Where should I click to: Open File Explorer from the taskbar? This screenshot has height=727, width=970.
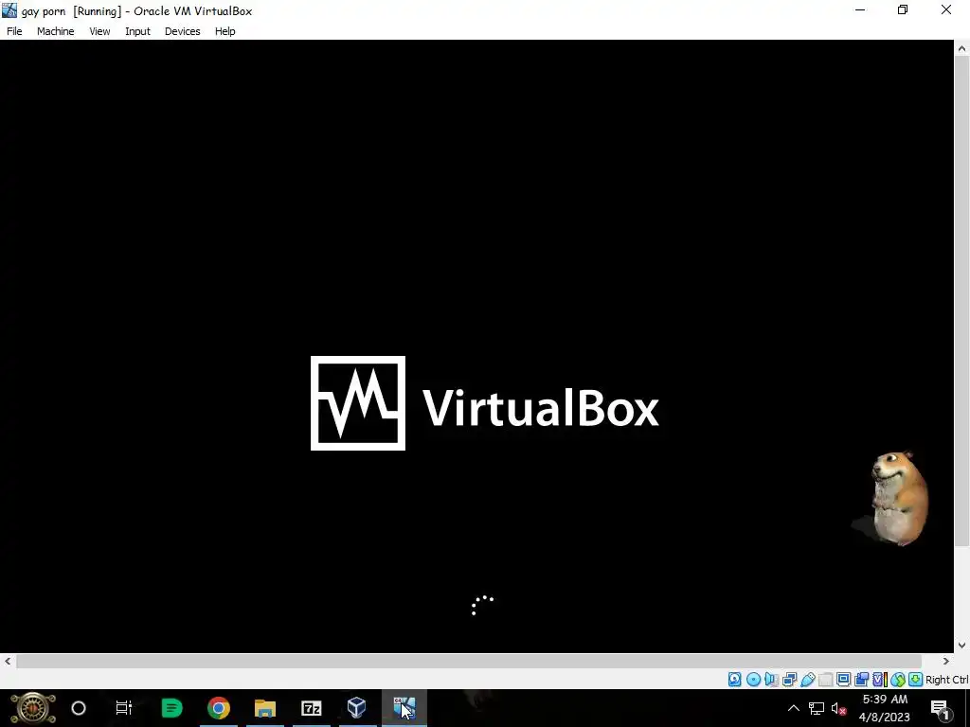pos(265,708)
